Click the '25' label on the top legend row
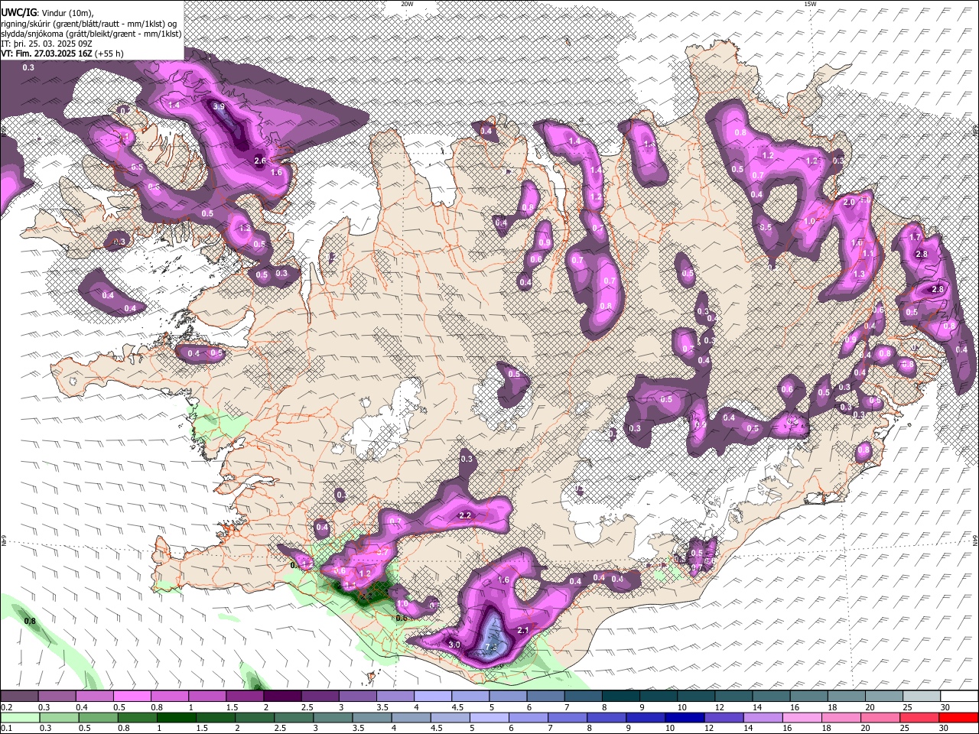The height and width of the screenshot is (734, 979). coord(906,707)
